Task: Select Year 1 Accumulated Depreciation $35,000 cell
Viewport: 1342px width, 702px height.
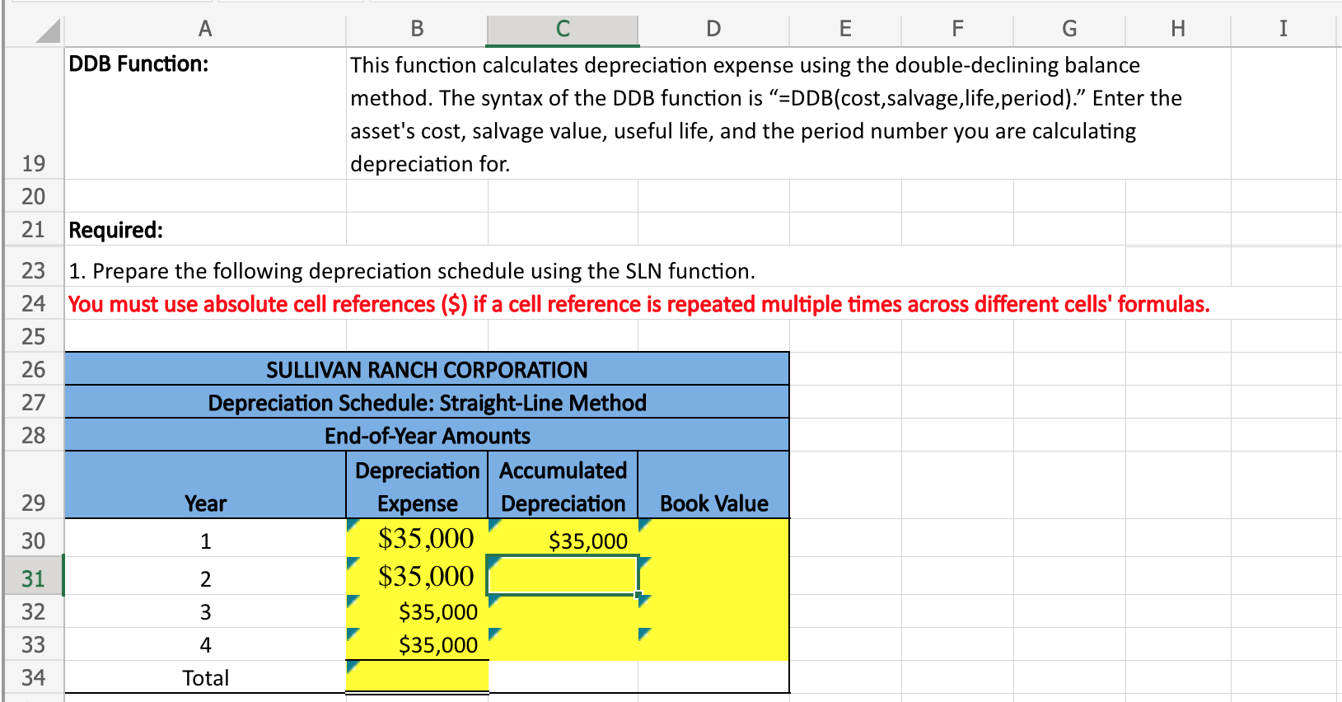Action: (x=563, y=538)
